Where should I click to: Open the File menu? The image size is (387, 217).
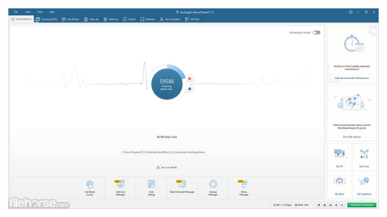pyautogui.click(x=16, y=12)
